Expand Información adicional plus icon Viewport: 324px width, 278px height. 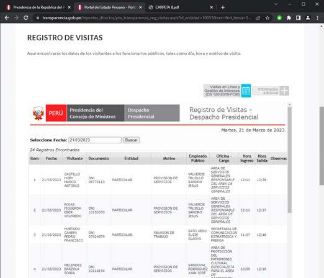284,91
